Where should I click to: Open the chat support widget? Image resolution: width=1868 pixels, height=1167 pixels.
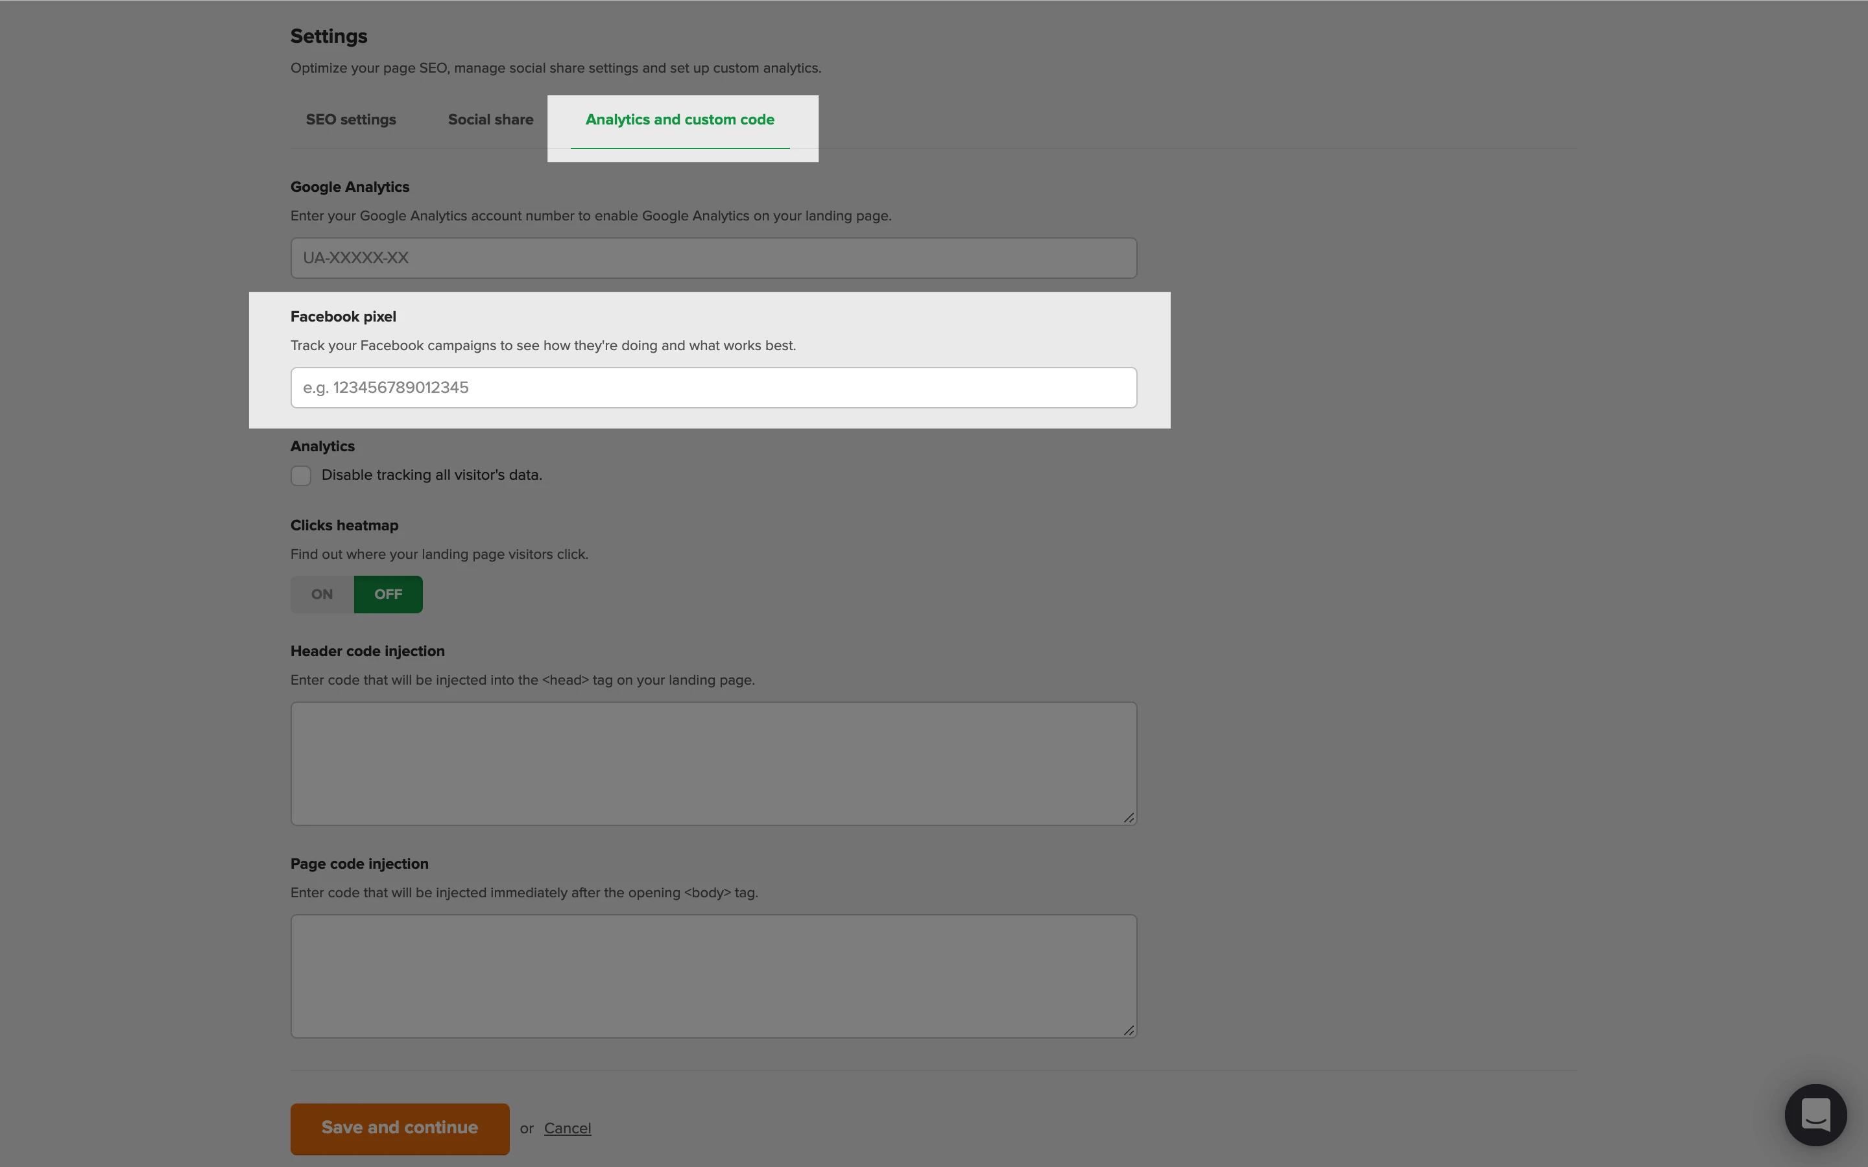click(1815, 1114)
